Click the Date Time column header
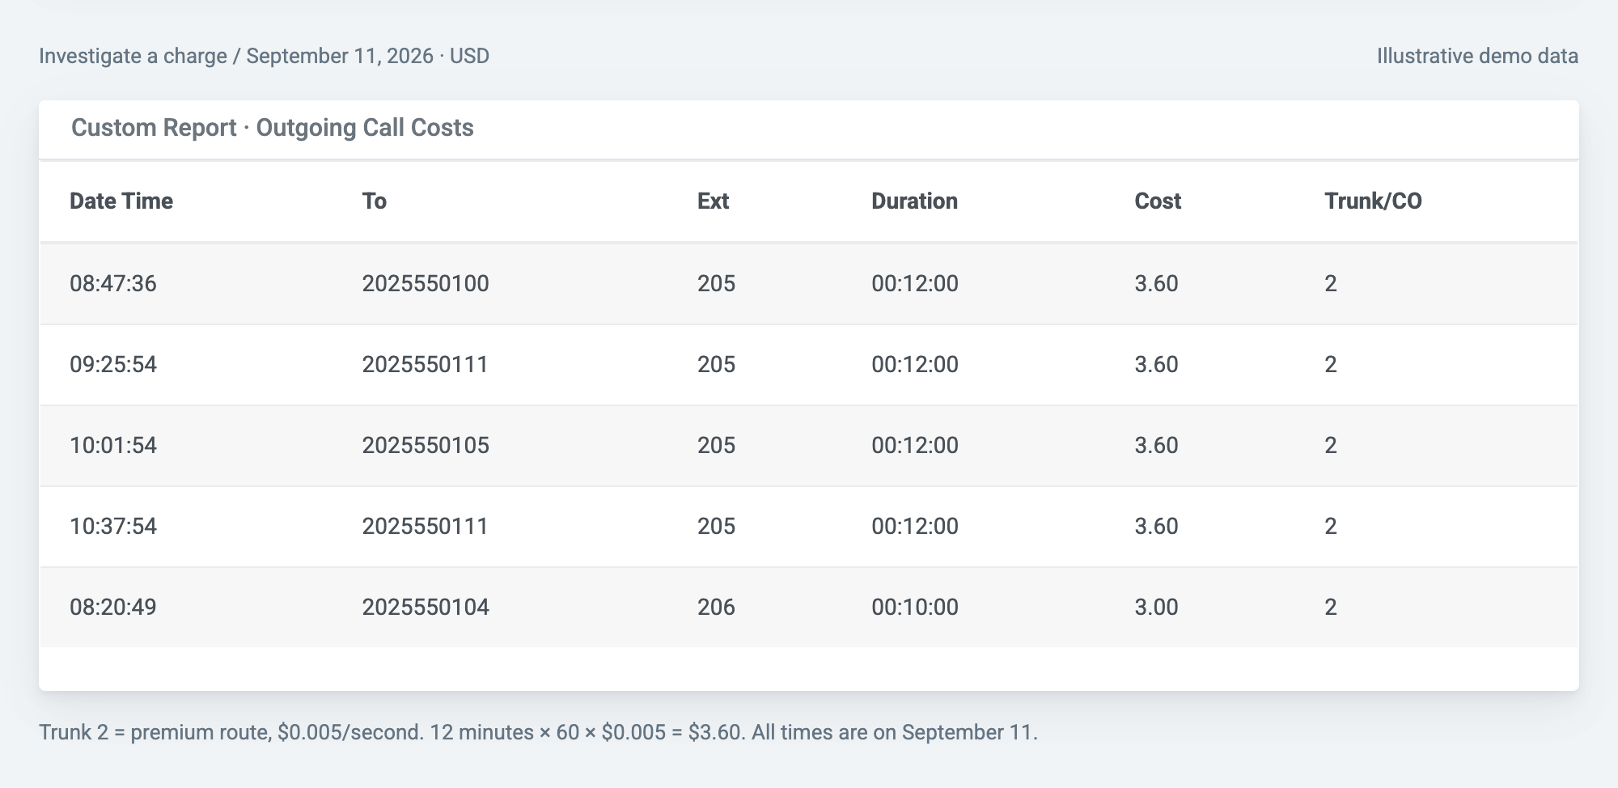 (121, 201)
